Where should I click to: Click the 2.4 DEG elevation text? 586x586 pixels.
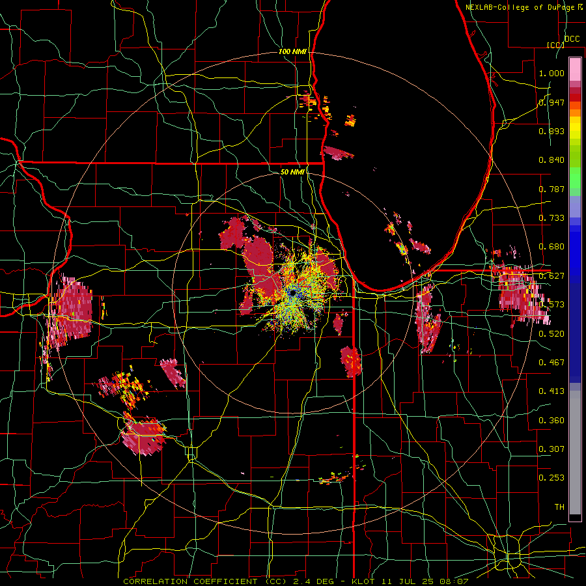tap(314, 581)
